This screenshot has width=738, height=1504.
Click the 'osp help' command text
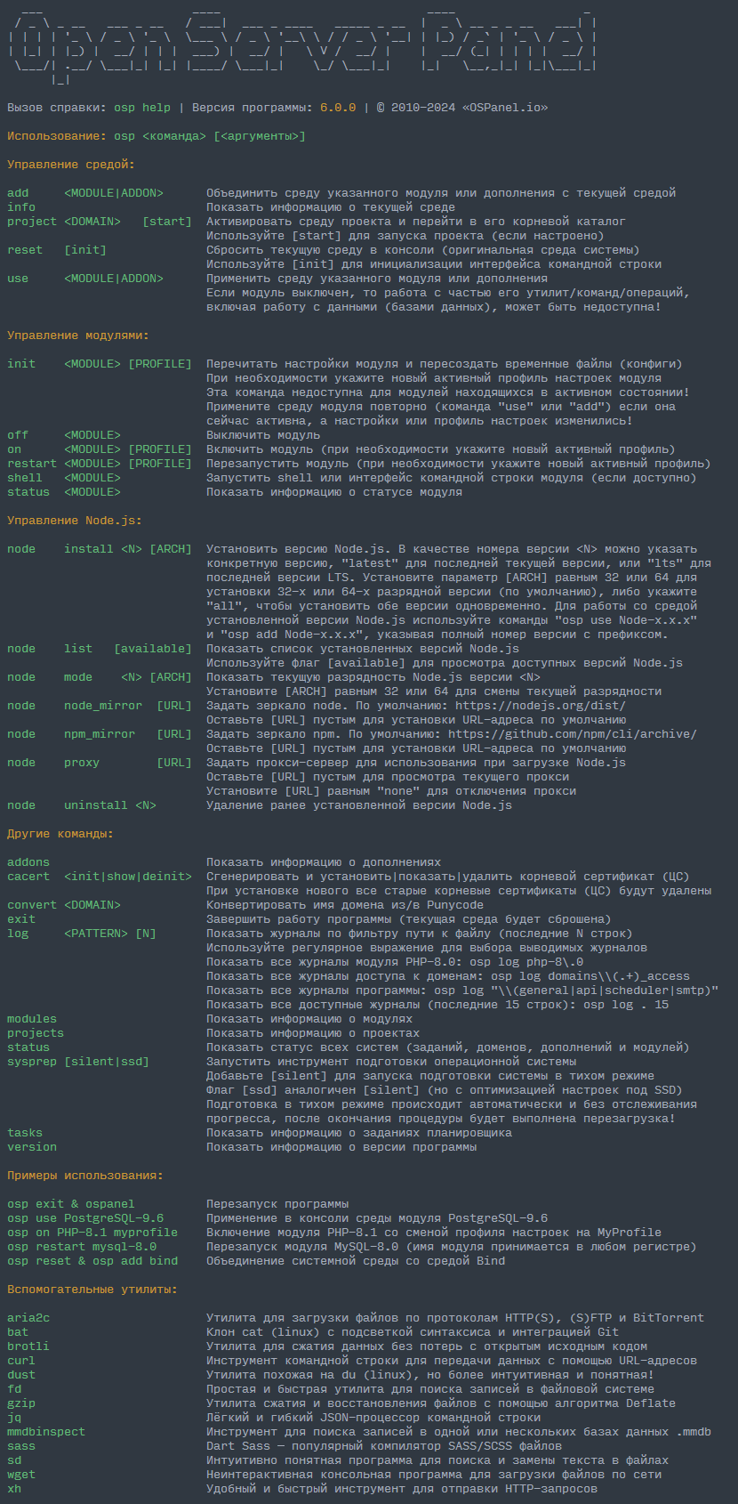(142, 108)
